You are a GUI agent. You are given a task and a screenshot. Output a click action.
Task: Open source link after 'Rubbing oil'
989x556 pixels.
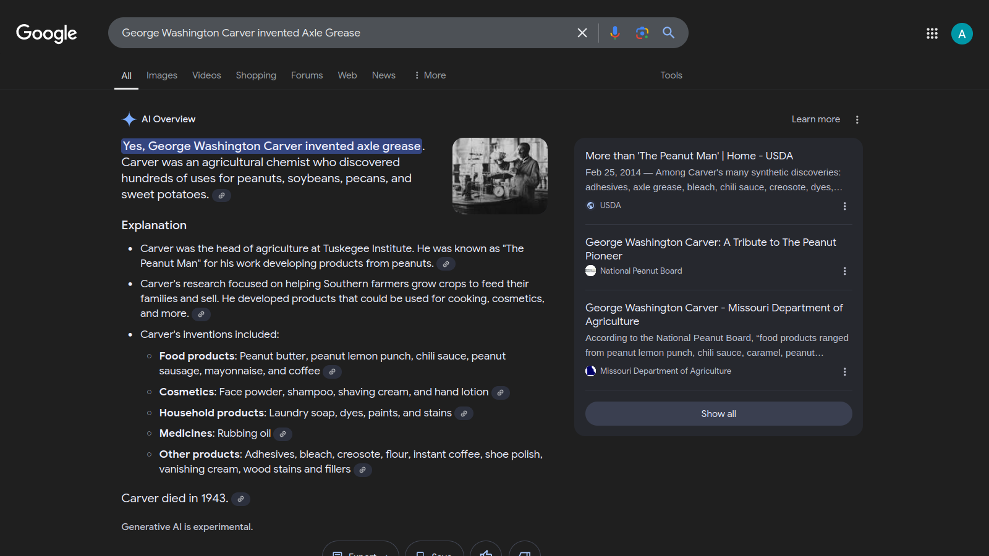pos(282,434)
